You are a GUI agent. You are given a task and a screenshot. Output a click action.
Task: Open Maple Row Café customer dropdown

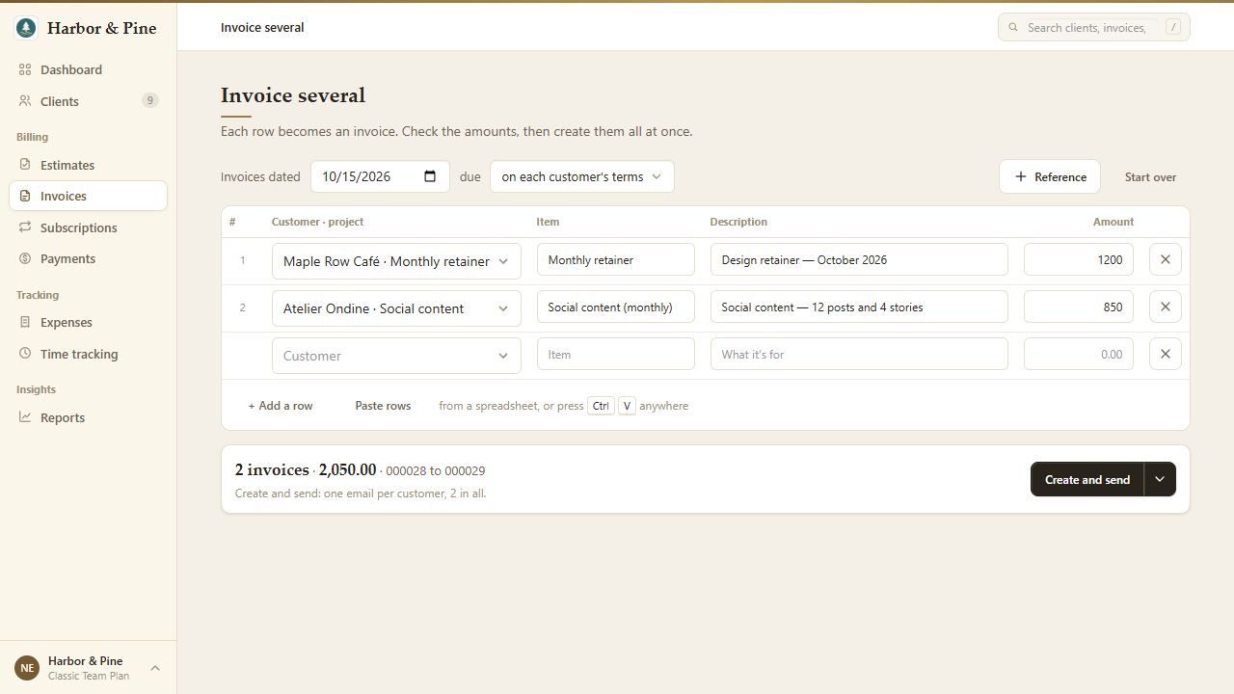[396, 261]
